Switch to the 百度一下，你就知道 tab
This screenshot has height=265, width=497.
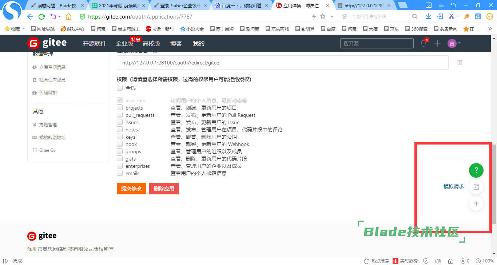(242, 5)
